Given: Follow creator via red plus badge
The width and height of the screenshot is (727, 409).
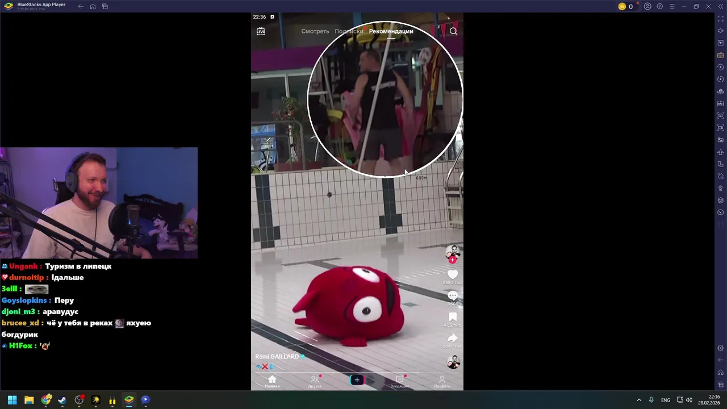Looking at the screenshot, I should (x=453, y=260).
